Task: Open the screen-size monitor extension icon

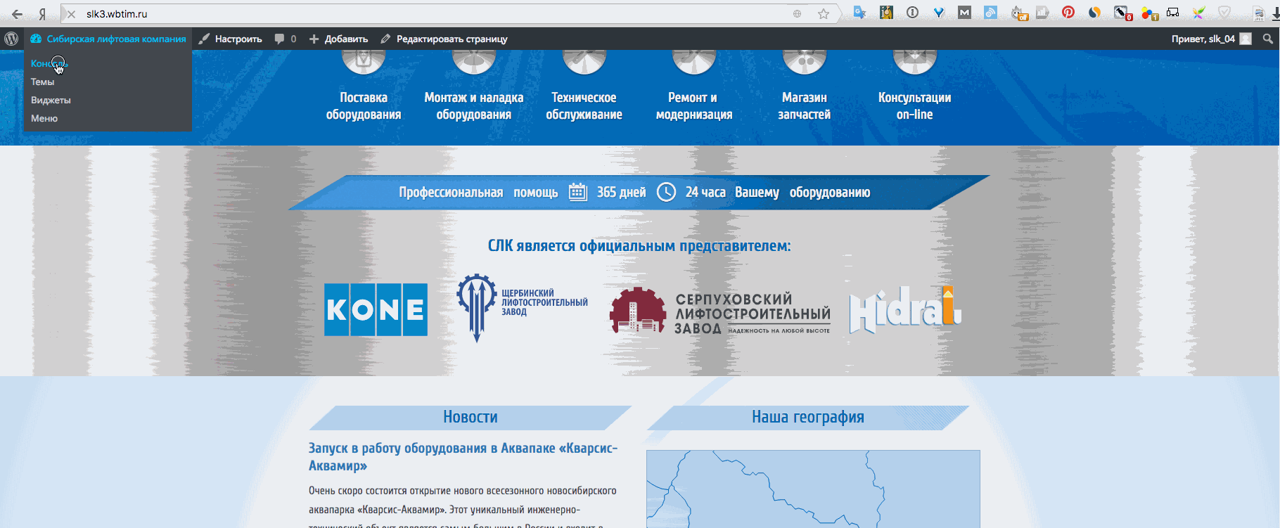Action: (1172, 12)
